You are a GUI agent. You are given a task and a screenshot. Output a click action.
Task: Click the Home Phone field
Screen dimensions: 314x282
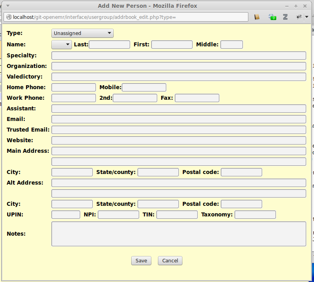pos(73,87)
